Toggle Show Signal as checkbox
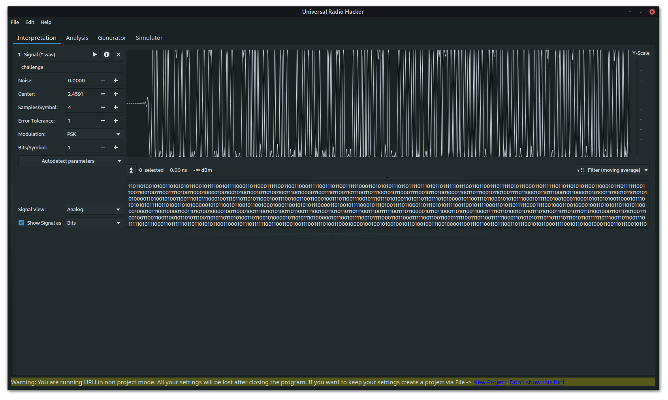 tap(21, 223)
